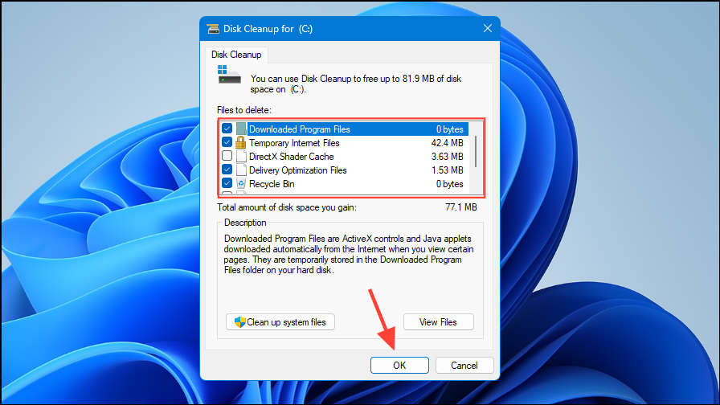This screenshot has width=720, height=405.
Task: Select the DirectX Shader Cache row text
Action: tap(291, 157)
